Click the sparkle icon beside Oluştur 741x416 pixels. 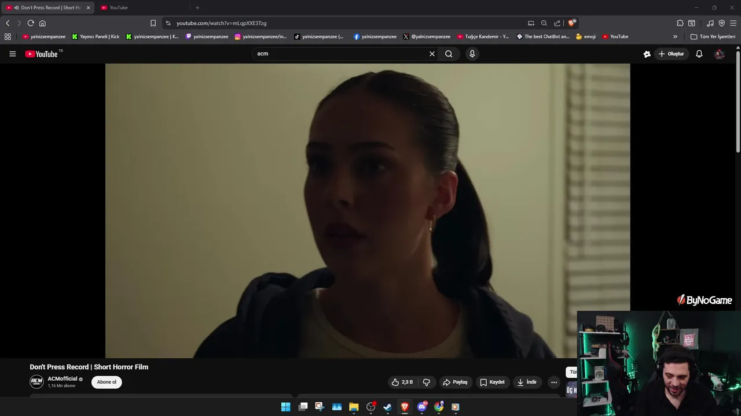coord(647,54)
